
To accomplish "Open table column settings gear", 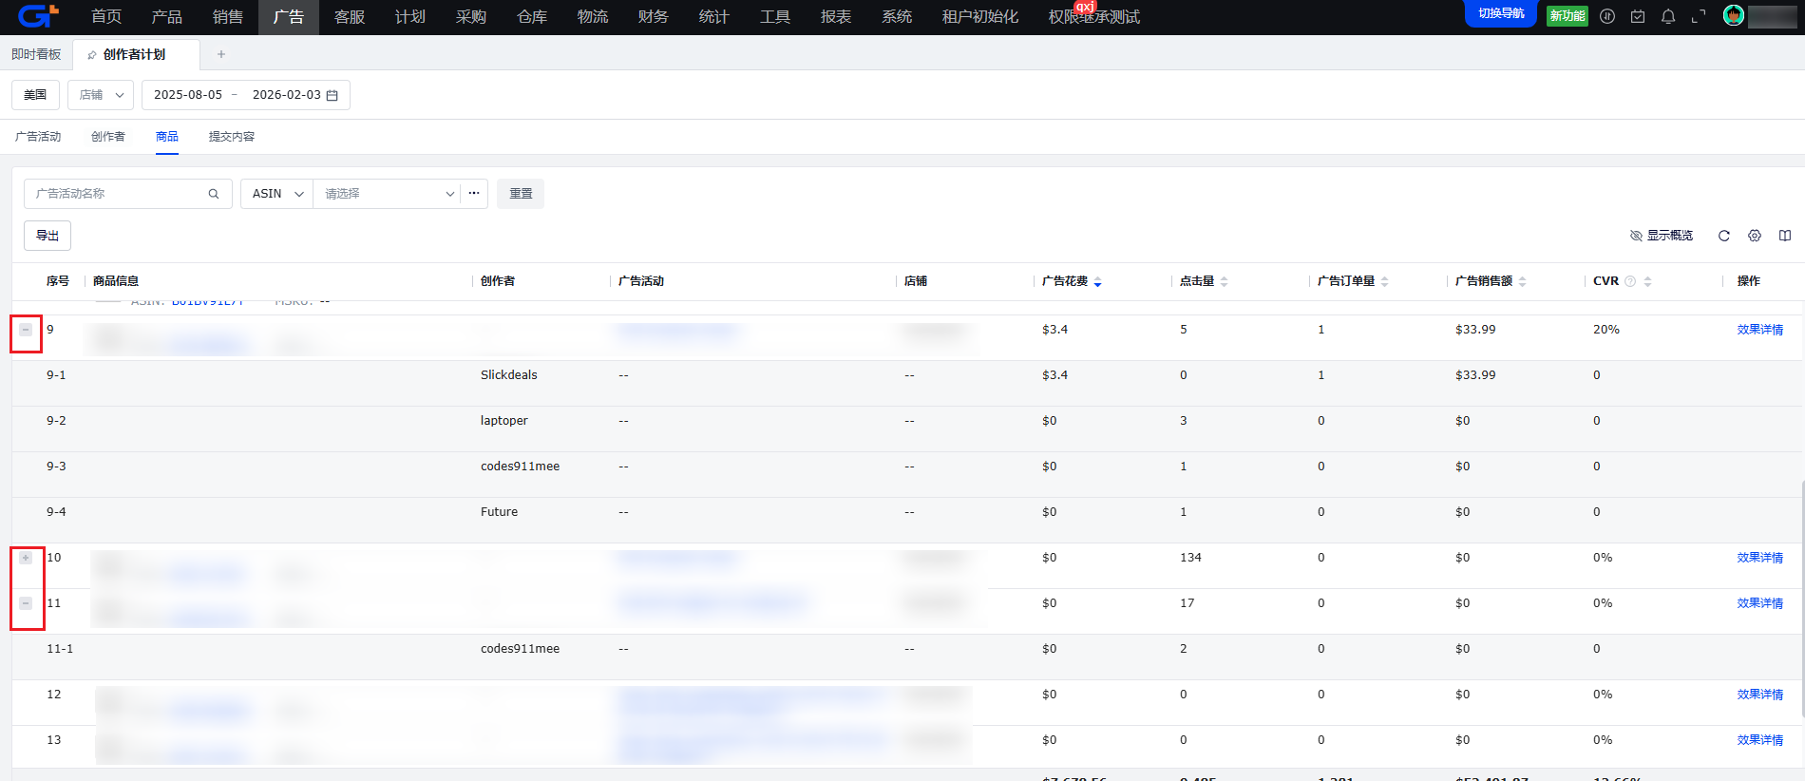I will [x=1755, y=236].
